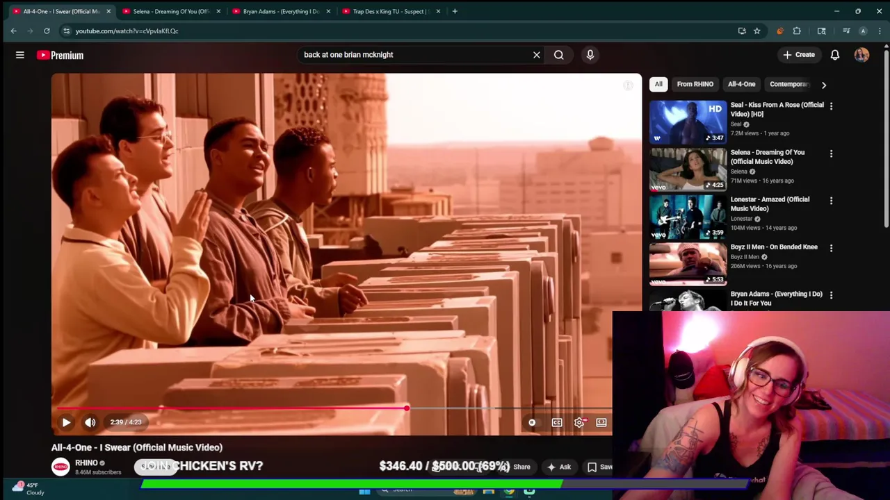The height and width of the screenshot is (500, 890).
Task: Mute the video with the speaker icon
Action: pyautogui.click(x=90, y=422)
